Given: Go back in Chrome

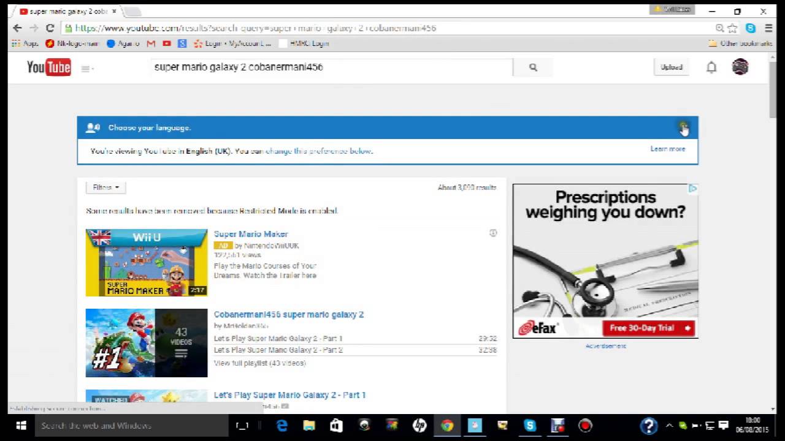Looking at the screenshot, I should tap(17, 28).
